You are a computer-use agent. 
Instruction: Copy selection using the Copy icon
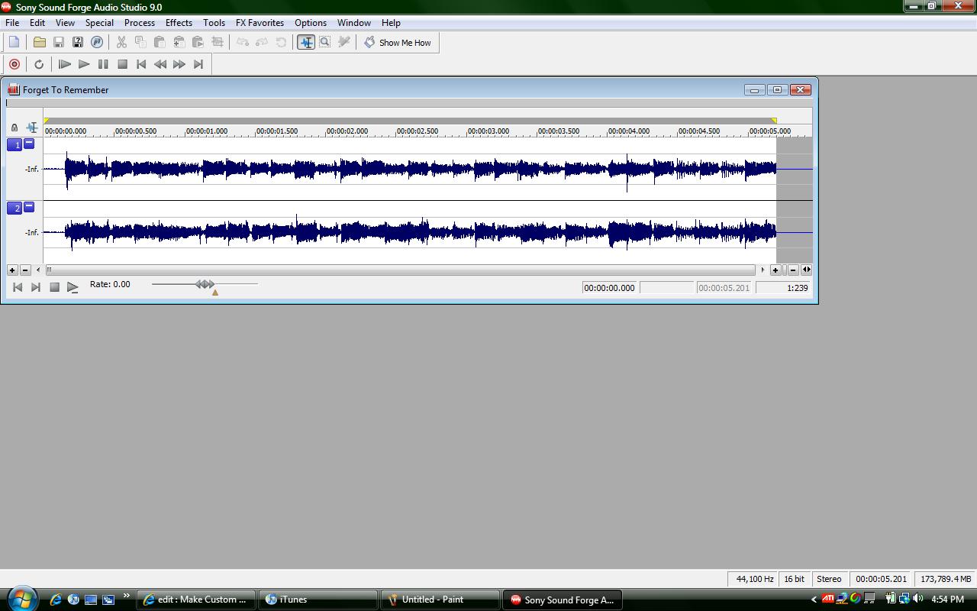140,43
